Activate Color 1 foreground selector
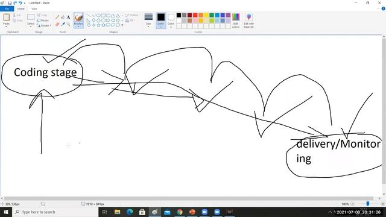Screen dimensions: 386x217 click(161, 20)
